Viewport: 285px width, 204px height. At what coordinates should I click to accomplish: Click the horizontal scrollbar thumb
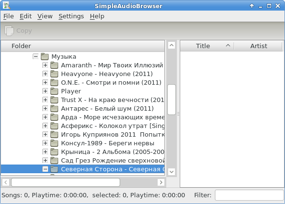(x=66, y=182)
